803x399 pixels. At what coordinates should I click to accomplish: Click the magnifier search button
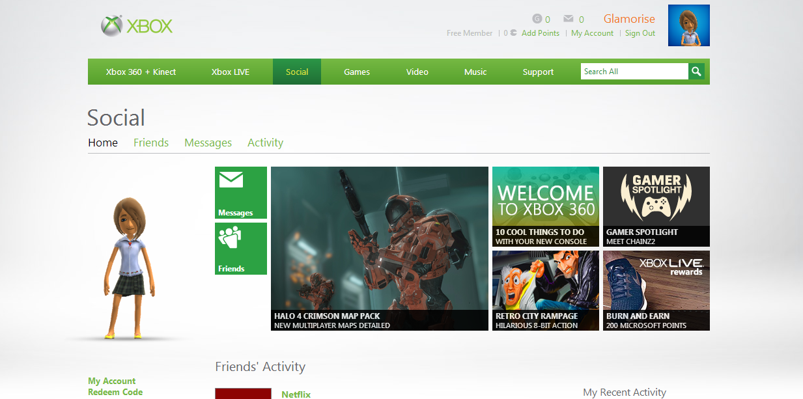(x=697, y=72)
